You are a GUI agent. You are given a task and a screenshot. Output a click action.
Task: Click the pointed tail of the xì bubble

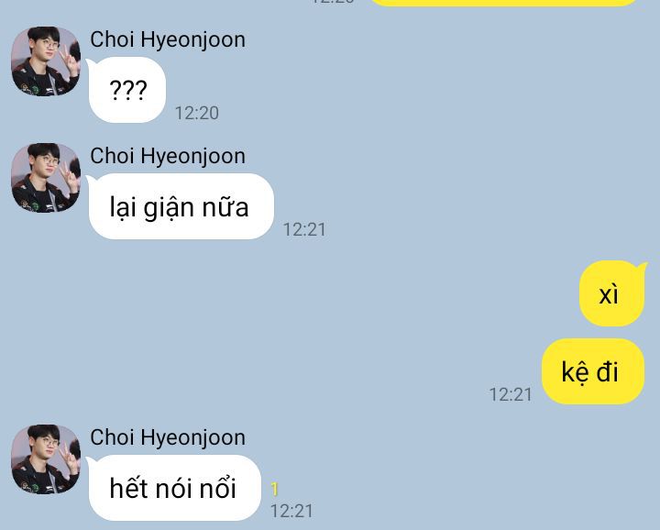[642, 266]
